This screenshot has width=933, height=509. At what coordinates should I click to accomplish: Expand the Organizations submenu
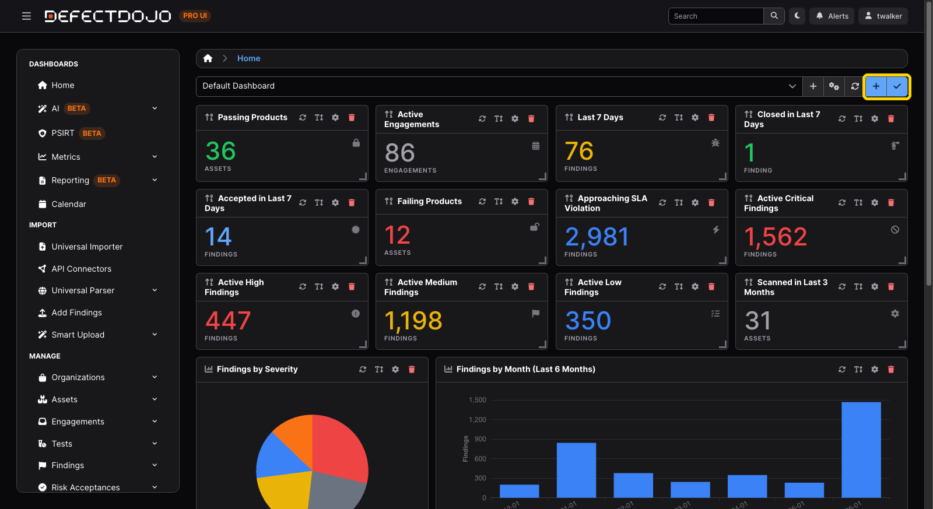[98, 377]
